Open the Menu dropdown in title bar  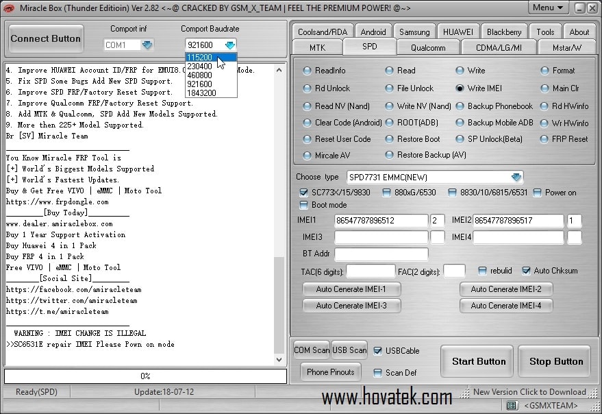549,8
